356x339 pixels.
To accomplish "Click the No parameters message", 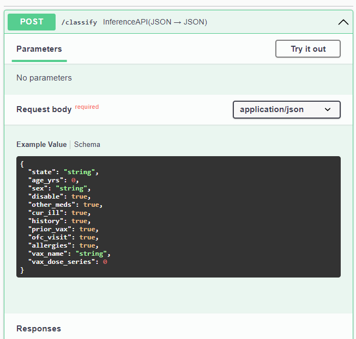I will tap(44, 78).
